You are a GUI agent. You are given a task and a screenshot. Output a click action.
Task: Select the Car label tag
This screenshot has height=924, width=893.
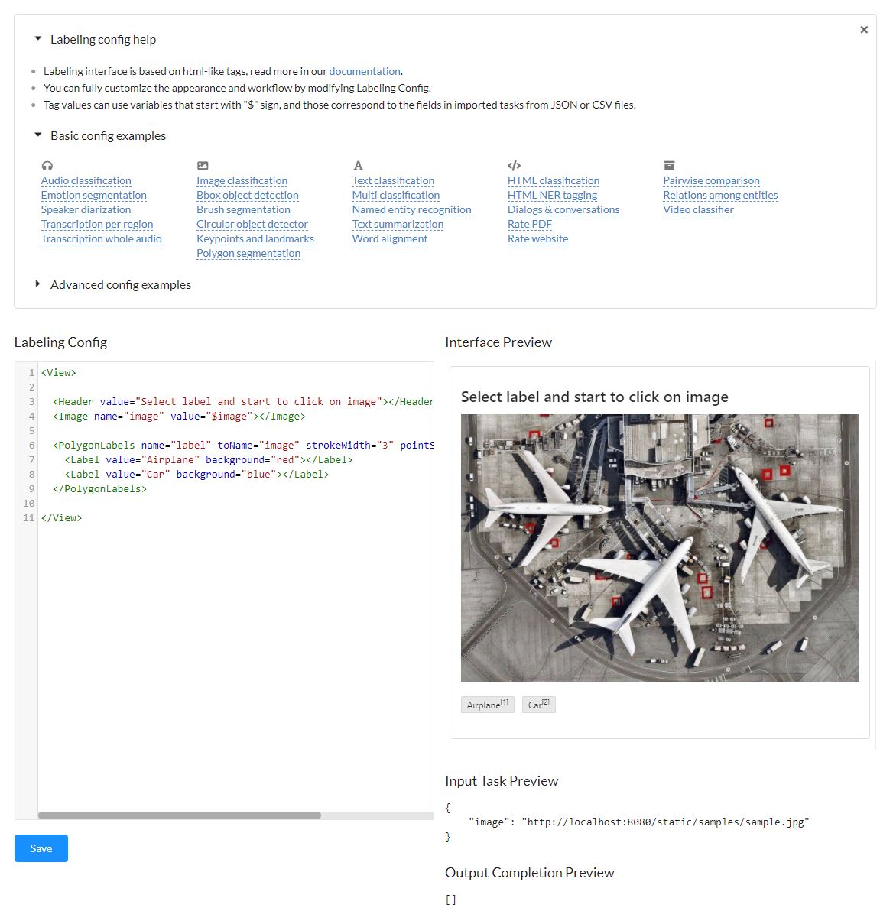pos(539,705)
